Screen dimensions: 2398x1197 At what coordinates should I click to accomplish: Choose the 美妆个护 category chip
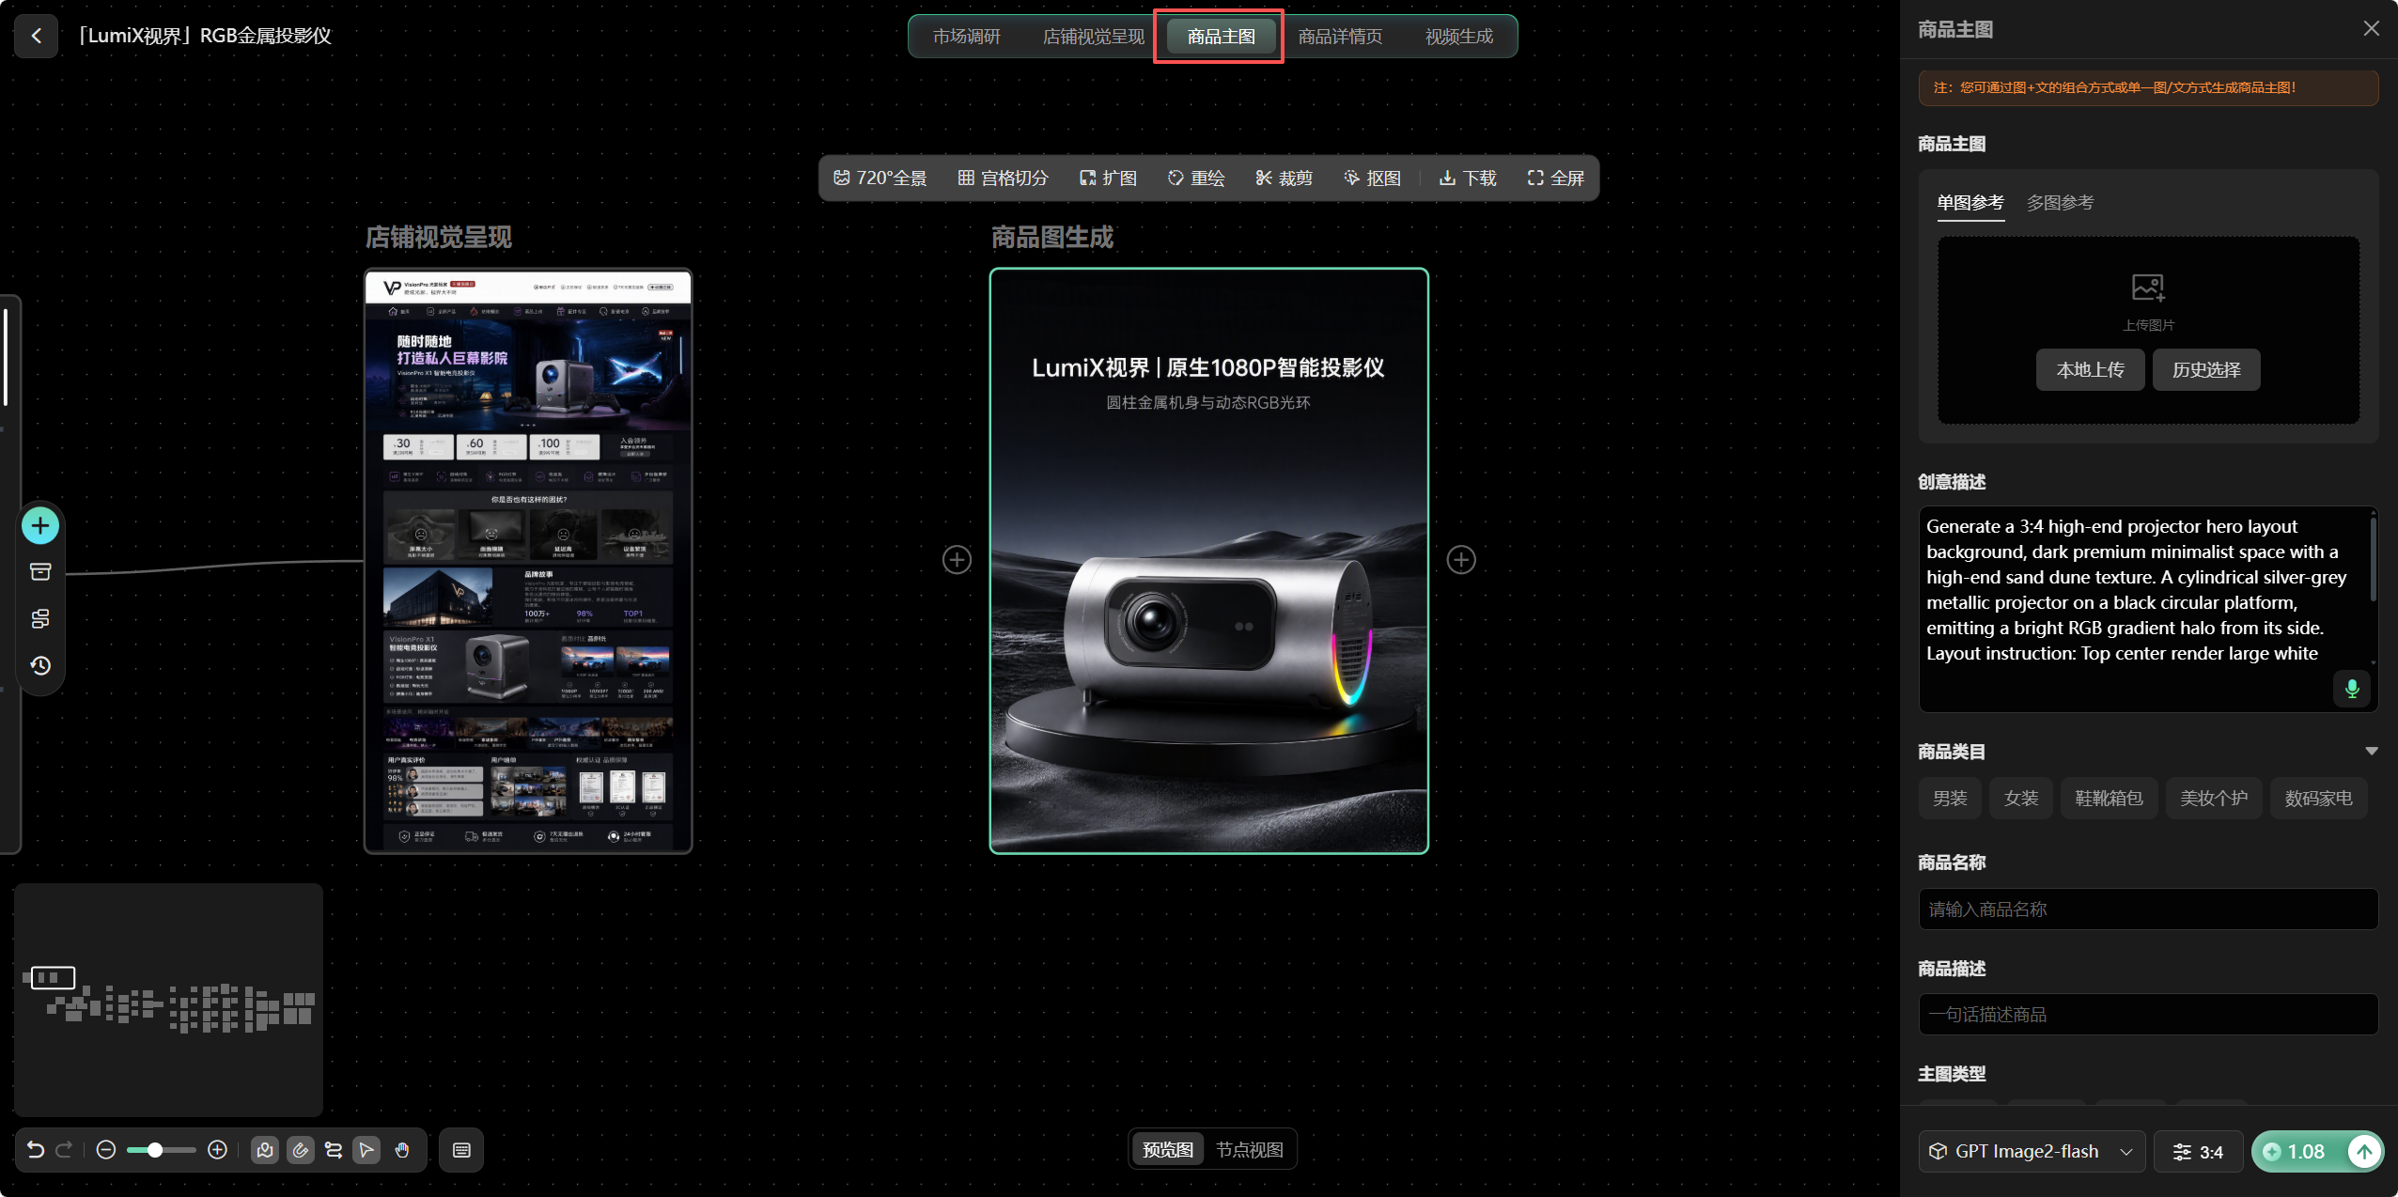click(2214, 798)
